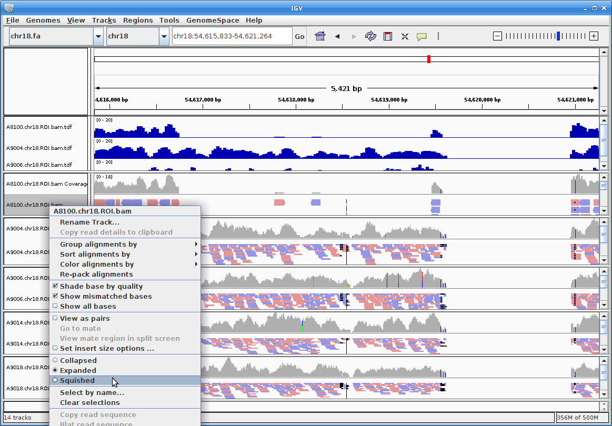This screenshot has height=426, width=612.
Task: Click the home icon to view whole genome
Action: pos(320,36)
